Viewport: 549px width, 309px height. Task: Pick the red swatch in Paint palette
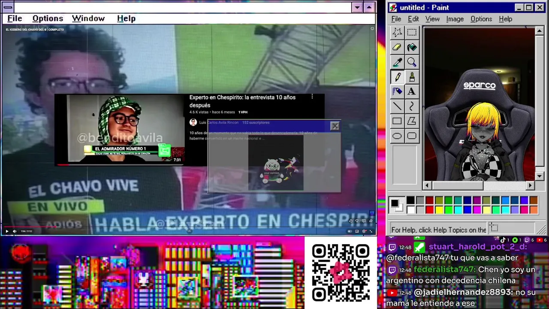[x=430, y=210]
